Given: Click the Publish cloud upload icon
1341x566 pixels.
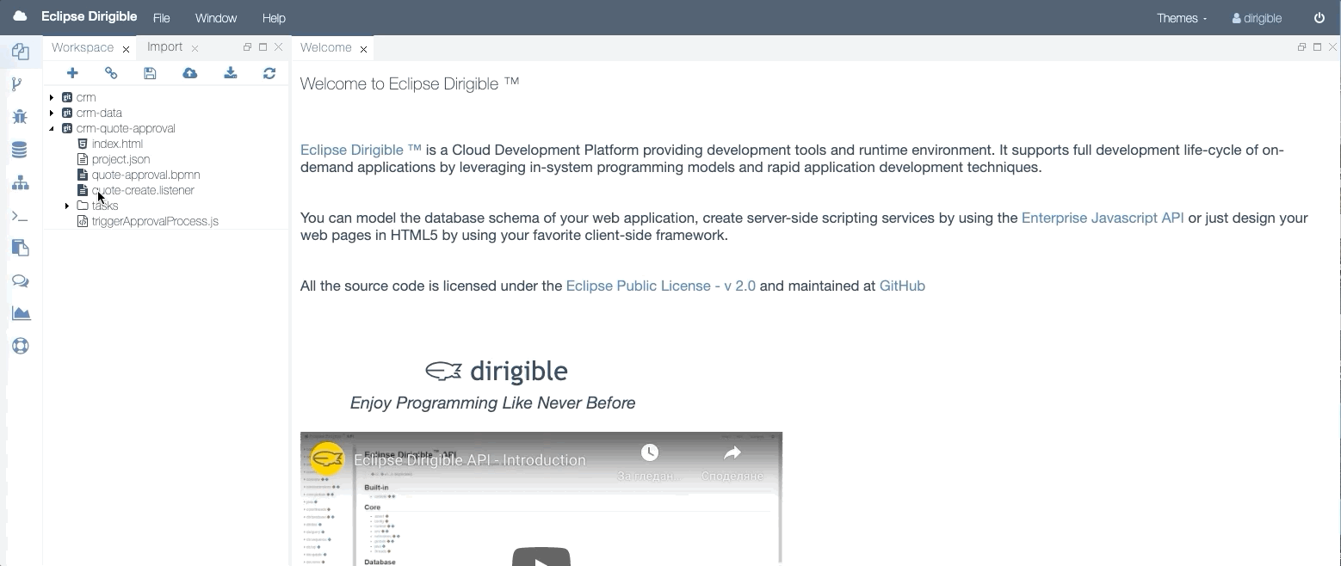Looking at the screenshot, I should (x=189, y=73).
